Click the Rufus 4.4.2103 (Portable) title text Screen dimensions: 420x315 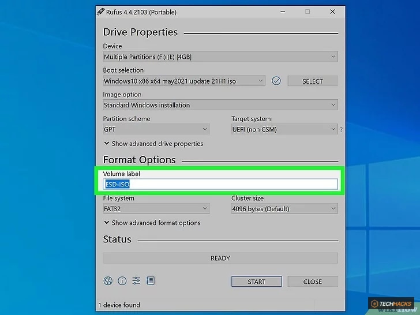pos(141,12)
